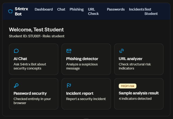Open the Dashboard nav item
Screen dimensions: 173x119
pyautogui.click(x=44, y=9)
